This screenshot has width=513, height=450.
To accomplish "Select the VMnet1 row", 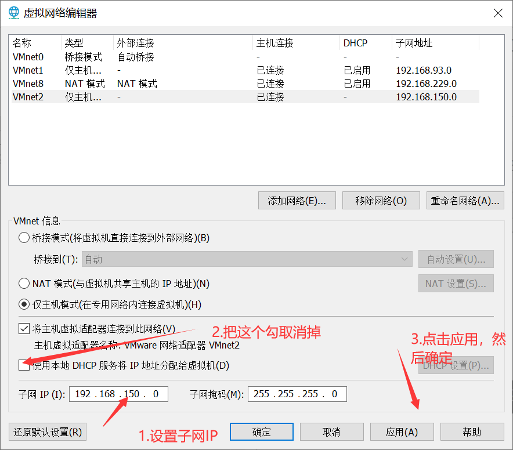I will pyautogui.click(x=245, y=70).
